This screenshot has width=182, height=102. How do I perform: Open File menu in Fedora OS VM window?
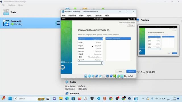pyautogui.click(x=64, y=16)
